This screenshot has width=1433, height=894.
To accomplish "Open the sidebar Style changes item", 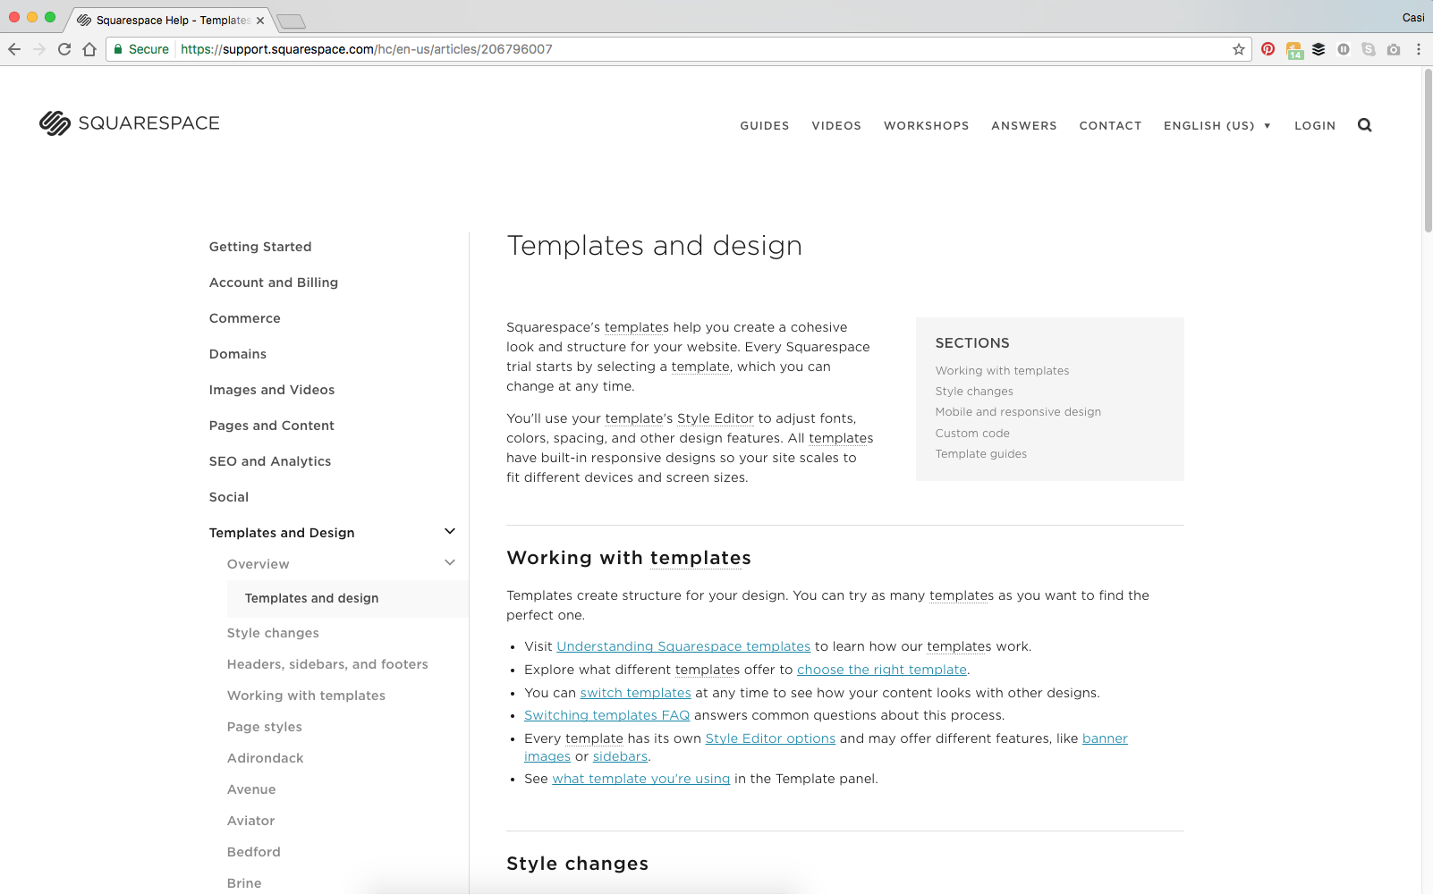I will (273, 633).
